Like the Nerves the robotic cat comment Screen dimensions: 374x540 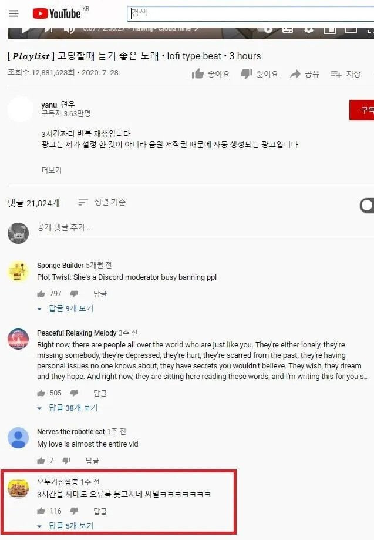click(41, 461)
